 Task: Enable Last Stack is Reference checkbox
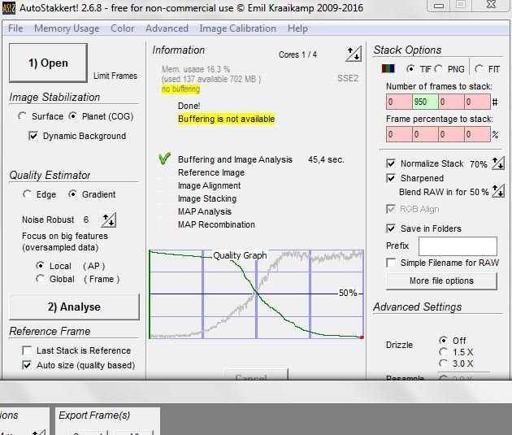[27, 350]
